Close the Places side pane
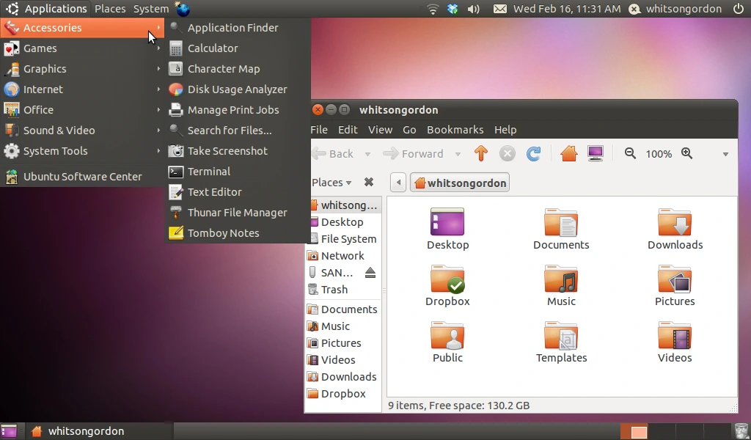 coord(369,182)
